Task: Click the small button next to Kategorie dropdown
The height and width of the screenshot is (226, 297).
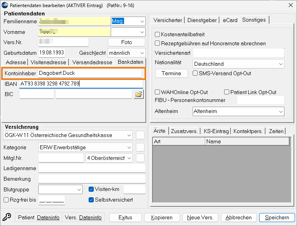Action: click(140, 147)
